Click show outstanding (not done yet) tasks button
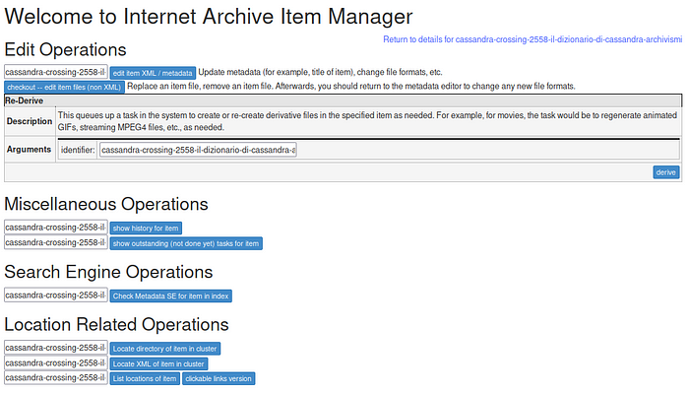The width and height of the screenshot is (689, 393). coord(186,243)
